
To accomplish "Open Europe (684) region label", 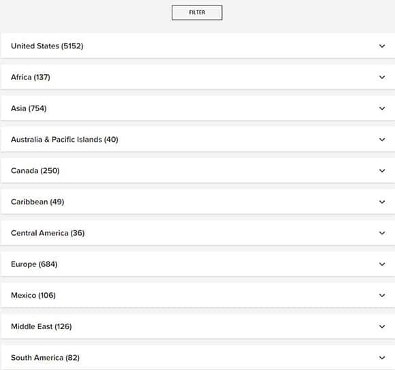I will [x=34, y=264].
